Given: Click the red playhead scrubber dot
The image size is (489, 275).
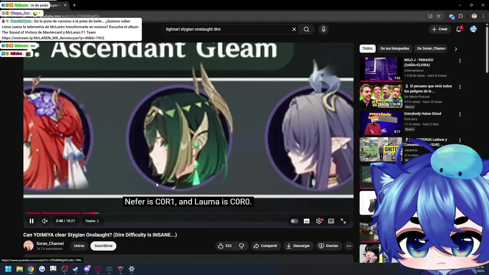Looking at the screenshot, I should 94,213.
